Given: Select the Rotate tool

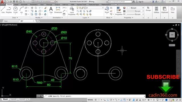Looking at the screenshot, I should click(x=36, y=8).
